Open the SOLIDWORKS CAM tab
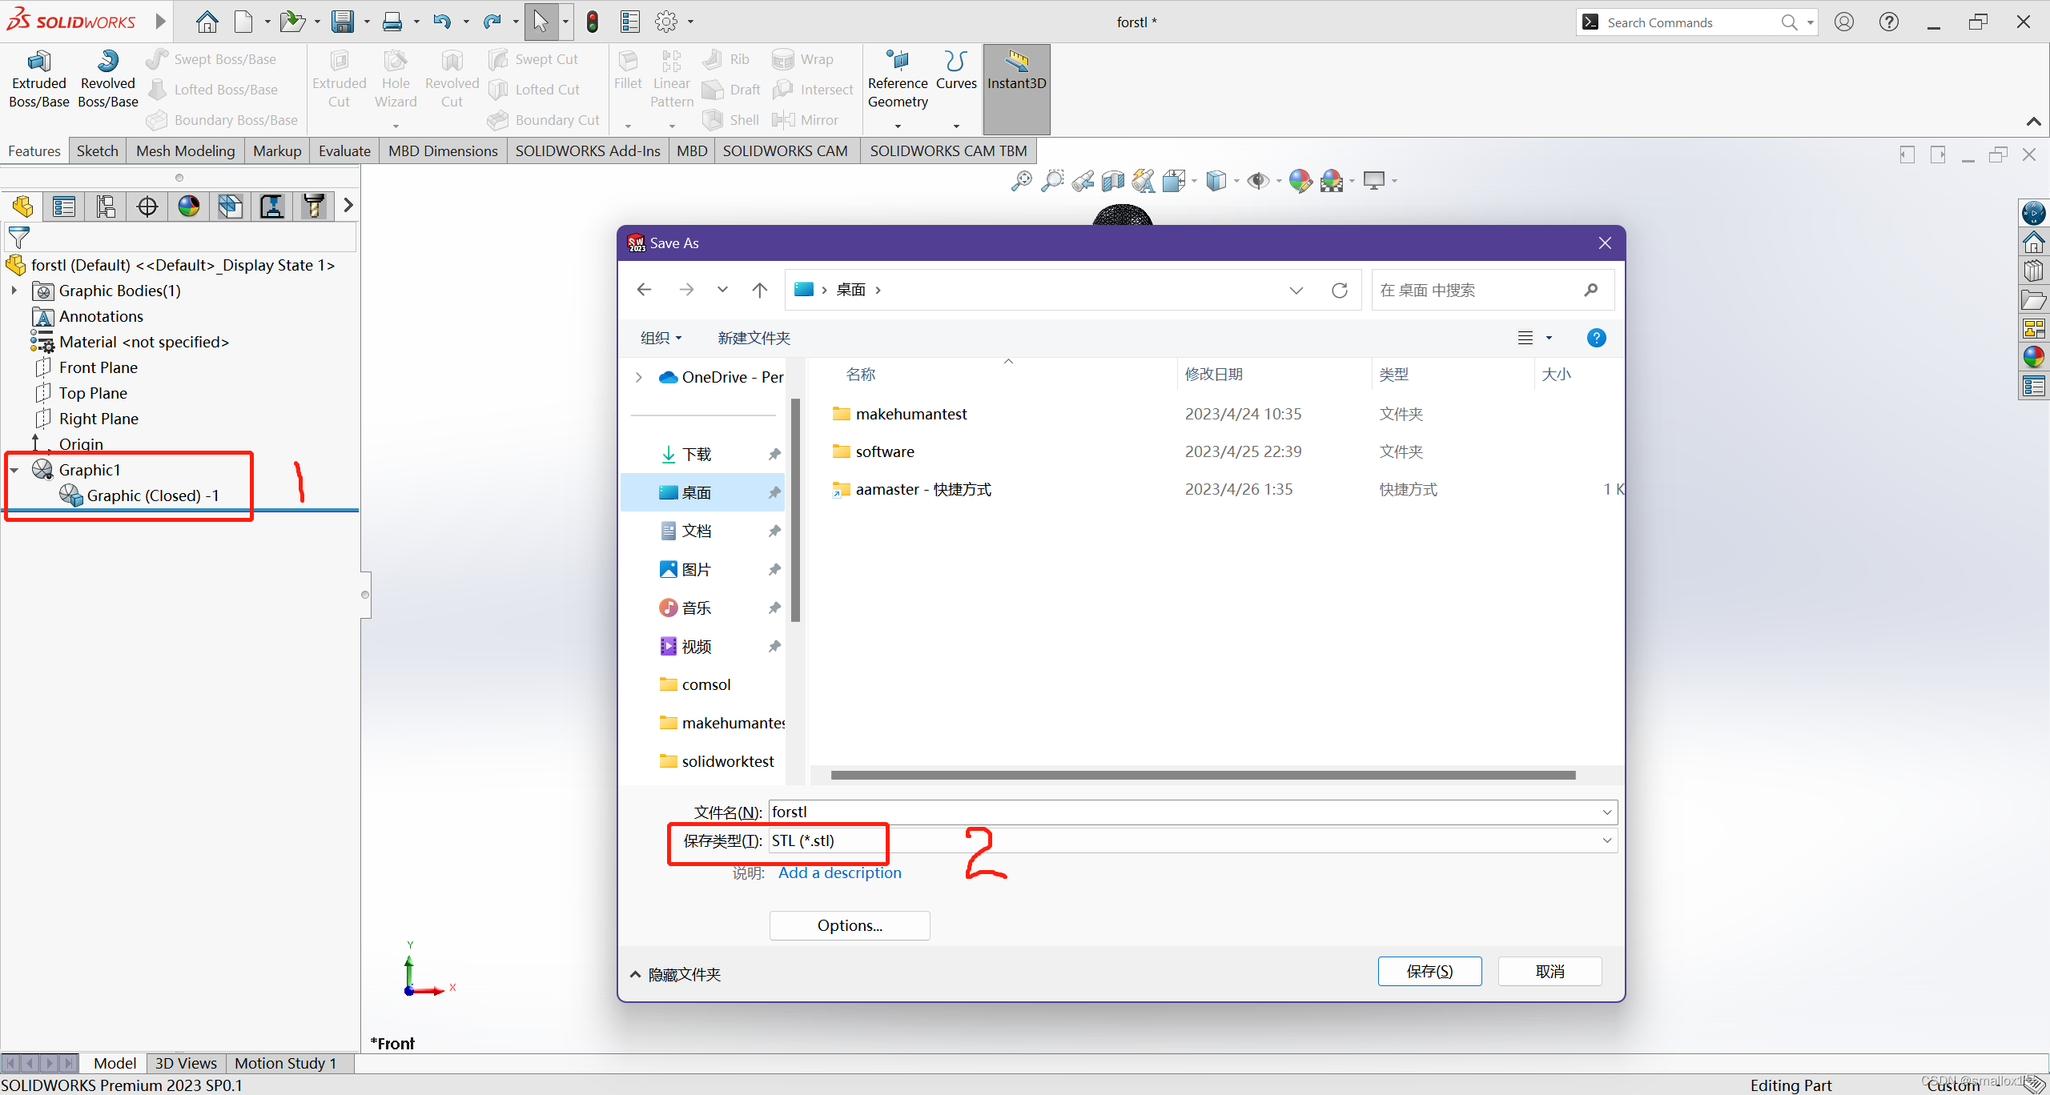This screenshot has width=2050, height=1095. click(x=785, y=150)
